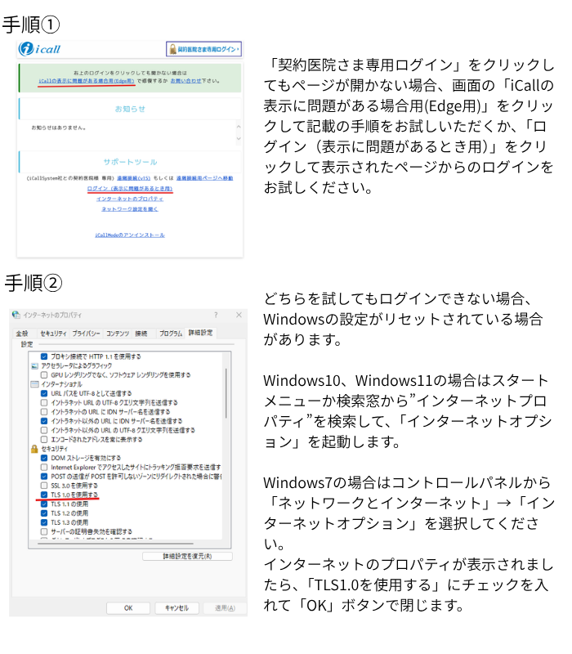Image resolution: width=572 pixels, height=654 pixels.
Task: Click the アクセラレータによるグラフィック category icon
Action: (34, 365)
